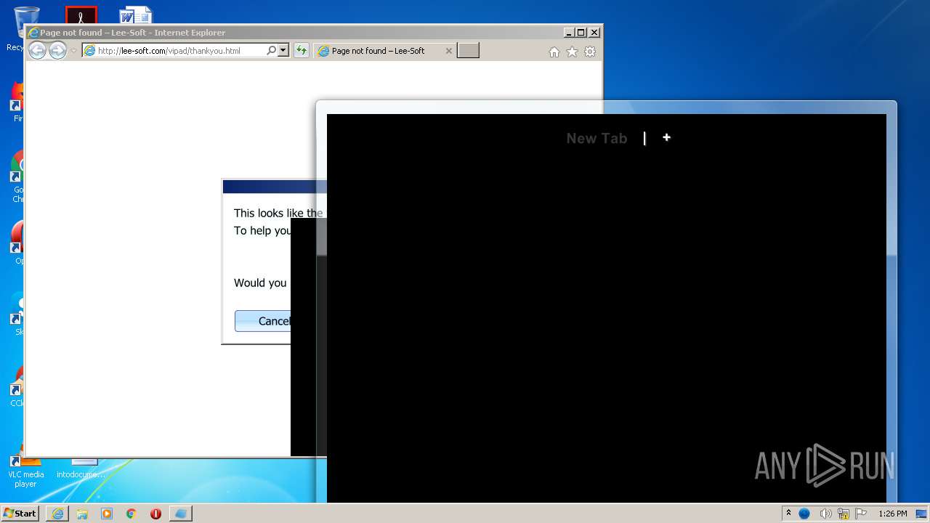Open Internet Explorer Home page icon

point(554,52)
